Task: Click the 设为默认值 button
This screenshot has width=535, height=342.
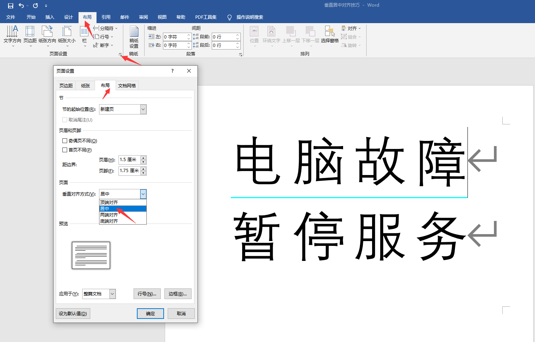Action: click(73, 314)
